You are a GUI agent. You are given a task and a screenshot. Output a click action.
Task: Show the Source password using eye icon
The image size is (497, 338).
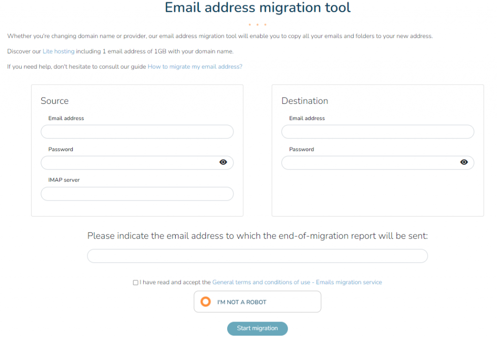point(223,162)
